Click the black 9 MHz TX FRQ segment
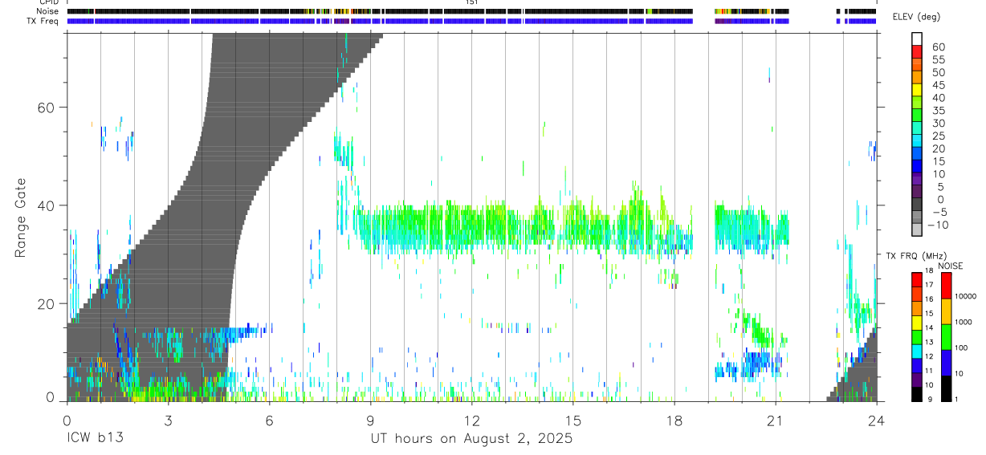This screenshot has width=986, height=455. pos(917,394)
